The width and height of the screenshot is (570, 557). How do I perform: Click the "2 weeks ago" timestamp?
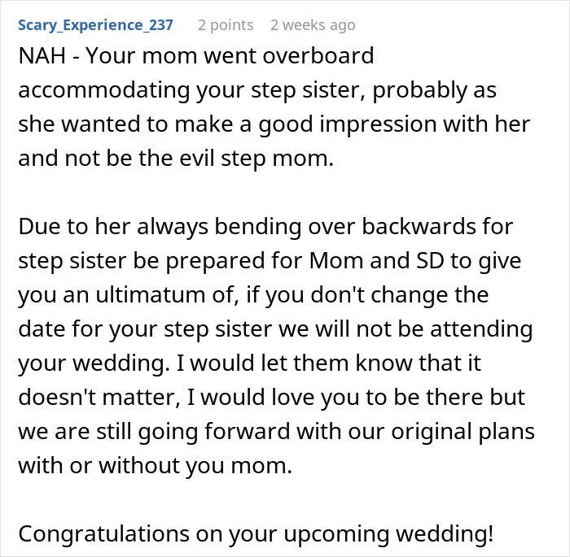[x=313, y=25]
